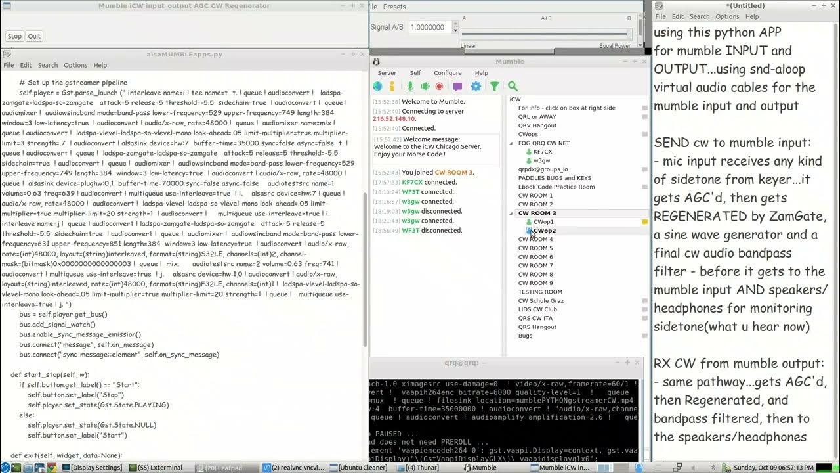Select CW ROOM 2 channel

point(535,204)
